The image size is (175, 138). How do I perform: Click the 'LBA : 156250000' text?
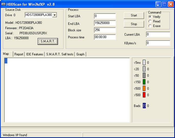point(17,38)
